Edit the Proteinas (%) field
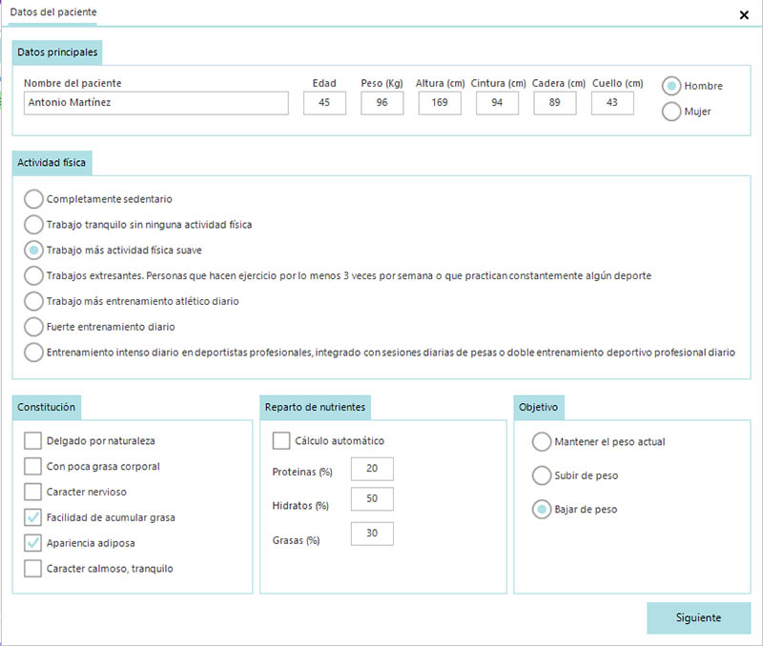763x646 pixels. 372,469
